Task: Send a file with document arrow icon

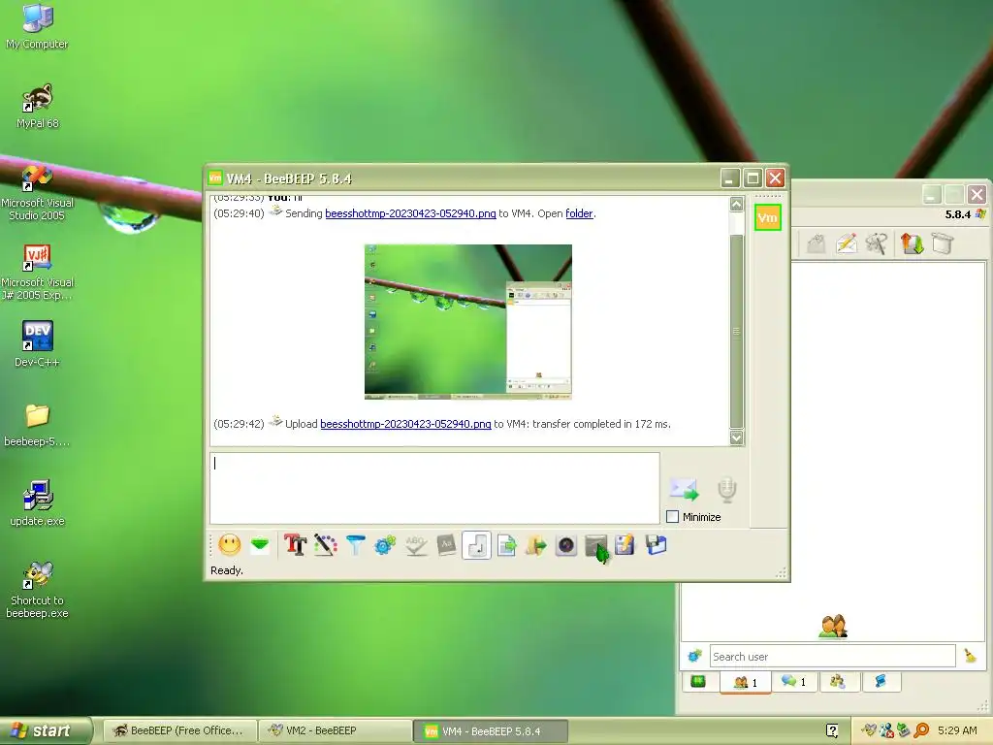Action: click(506, 545)
